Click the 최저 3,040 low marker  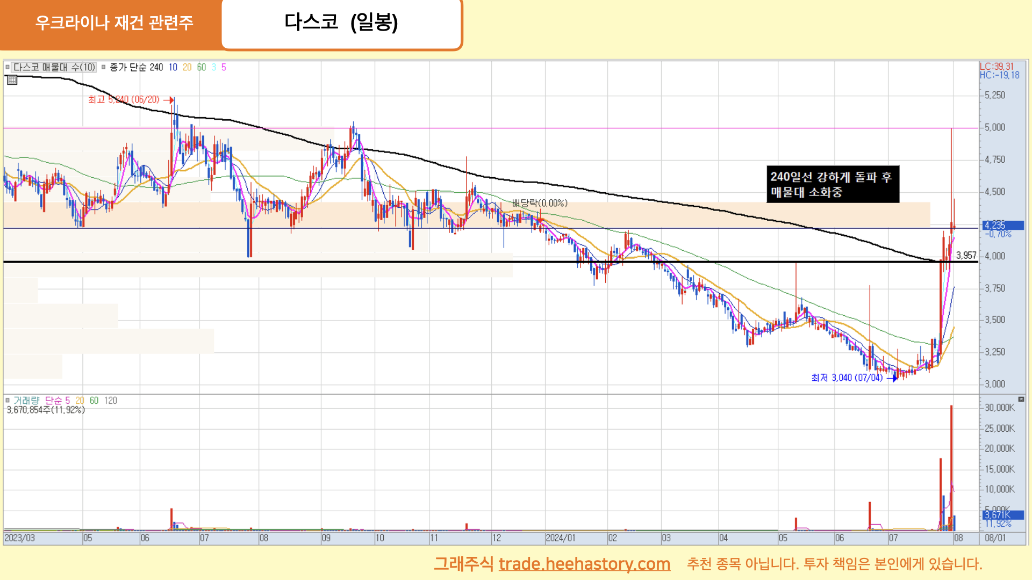847,378
